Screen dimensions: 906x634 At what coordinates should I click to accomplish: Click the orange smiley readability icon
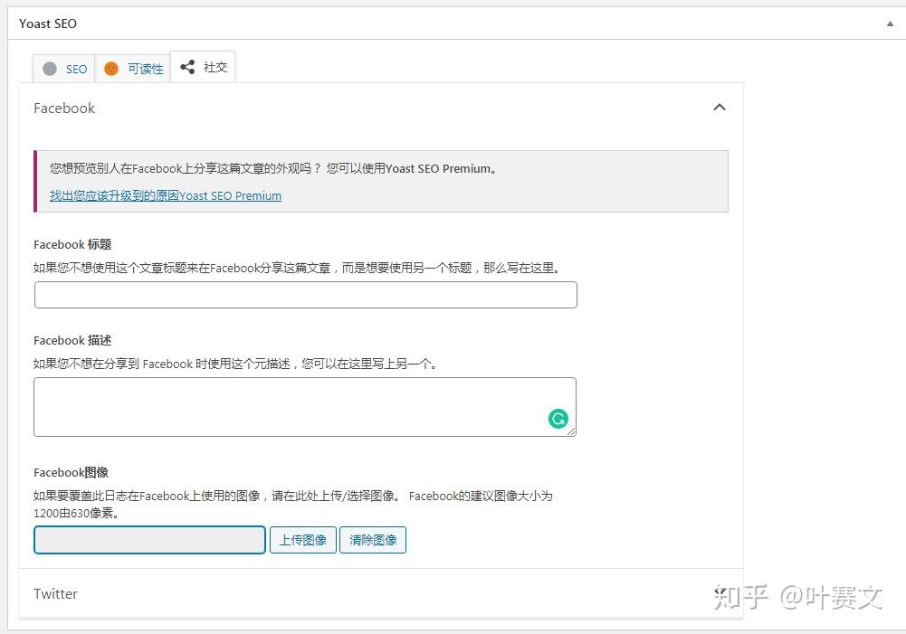point(111,68)
